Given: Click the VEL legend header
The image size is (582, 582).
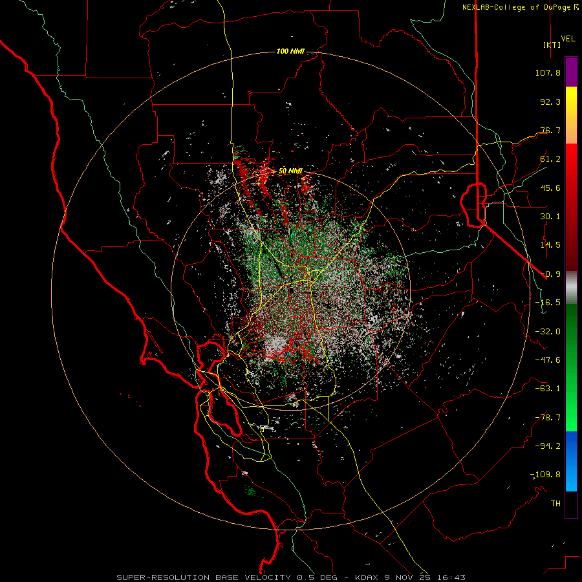Looking at the screenshot, I should click(568, 39).
